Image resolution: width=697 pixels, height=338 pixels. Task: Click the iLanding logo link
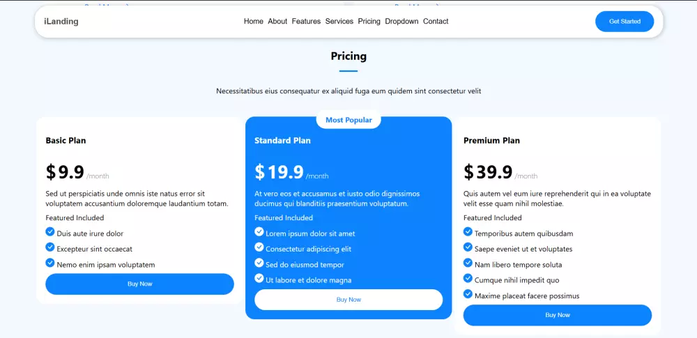pos(61,22)
